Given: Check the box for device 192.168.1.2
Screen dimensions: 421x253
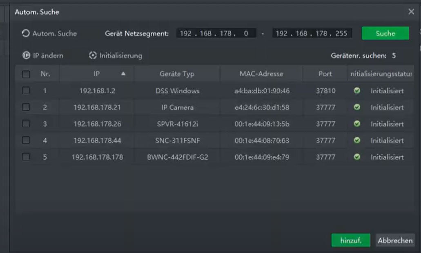Looking at the screenshot, I should tap(26, 91).
